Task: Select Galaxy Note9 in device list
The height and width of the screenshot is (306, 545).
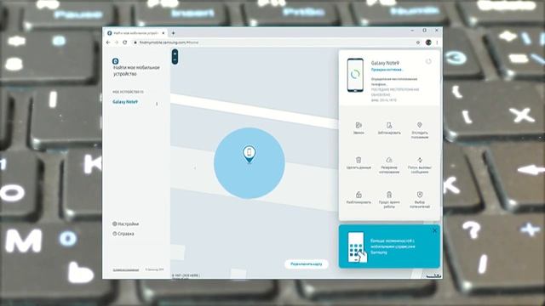Action: click(x=125, y=102)
